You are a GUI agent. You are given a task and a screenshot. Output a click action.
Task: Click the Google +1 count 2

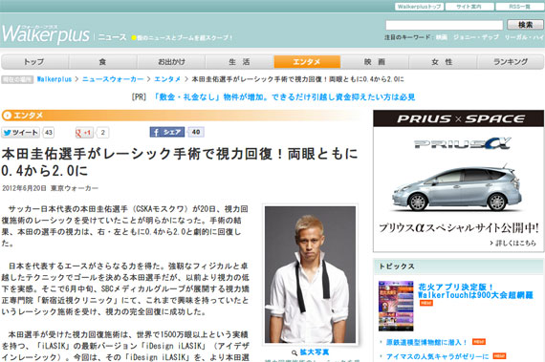pos(102,133)
